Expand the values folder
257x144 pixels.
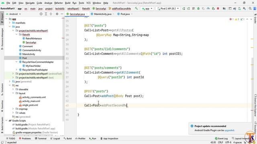pos(13,113)
